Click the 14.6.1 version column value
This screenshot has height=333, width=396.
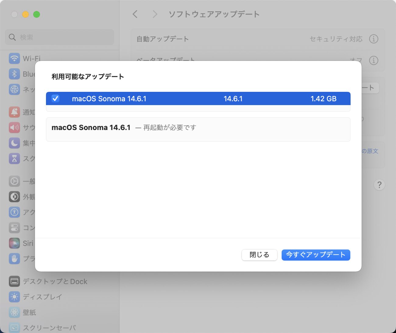[233, 99]
